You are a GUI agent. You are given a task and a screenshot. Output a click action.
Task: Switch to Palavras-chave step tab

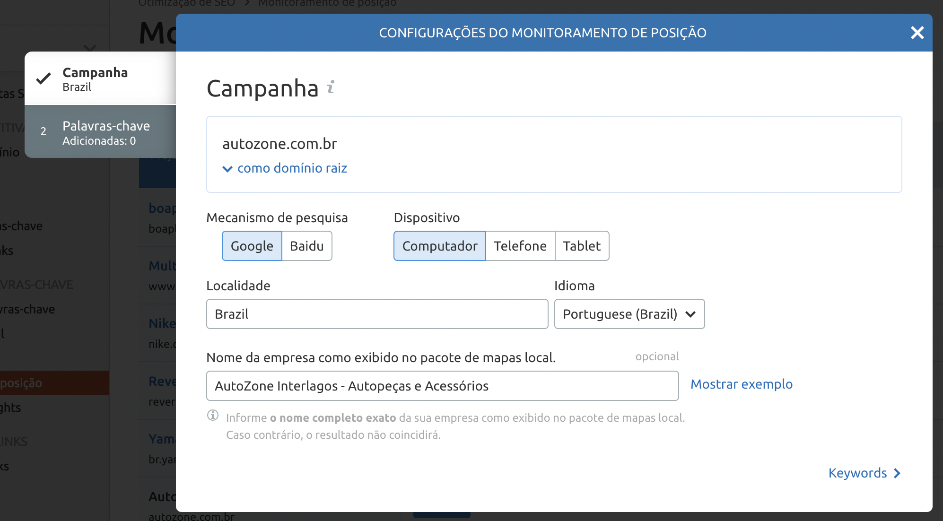(100, 132)
